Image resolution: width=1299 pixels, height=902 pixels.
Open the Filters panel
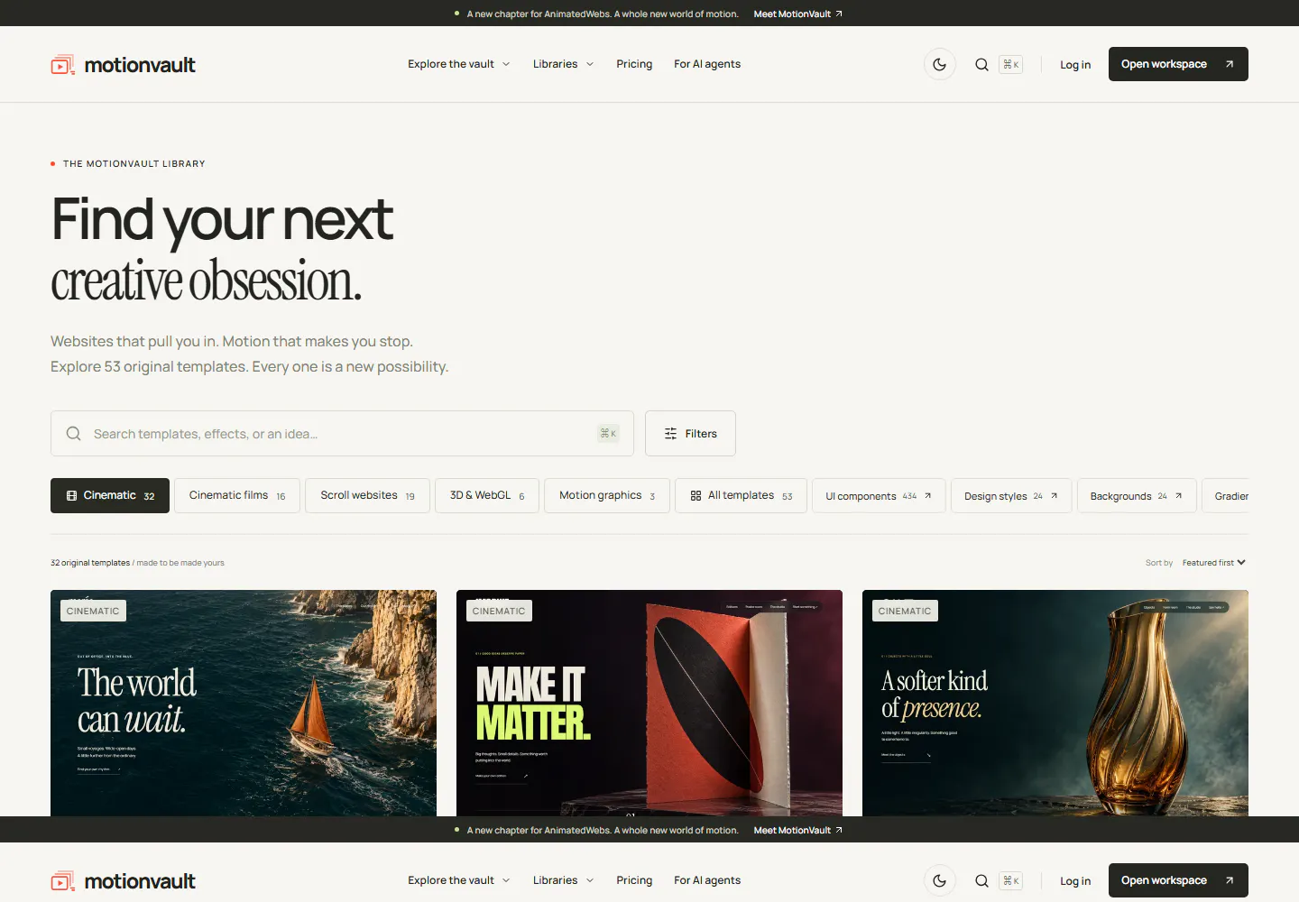coord(690,434)
